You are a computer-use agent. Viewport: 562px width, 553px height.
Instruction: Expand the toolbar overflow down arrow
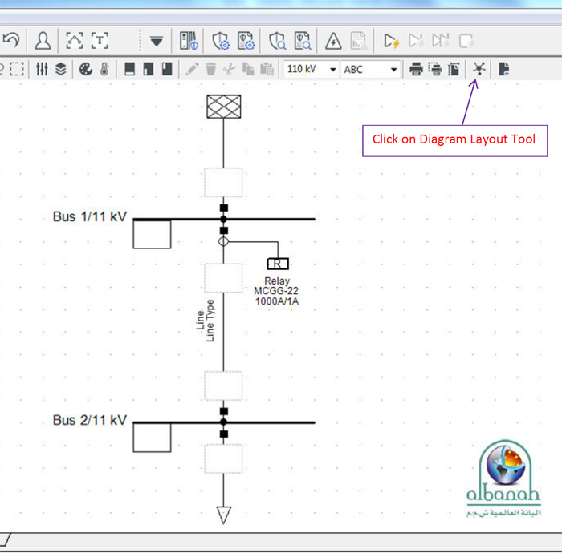point(157,40)
